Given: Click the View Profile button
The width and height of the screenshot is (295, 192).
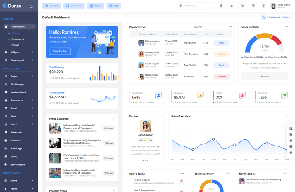Looking at the screenshot, I should coord(60,51).
